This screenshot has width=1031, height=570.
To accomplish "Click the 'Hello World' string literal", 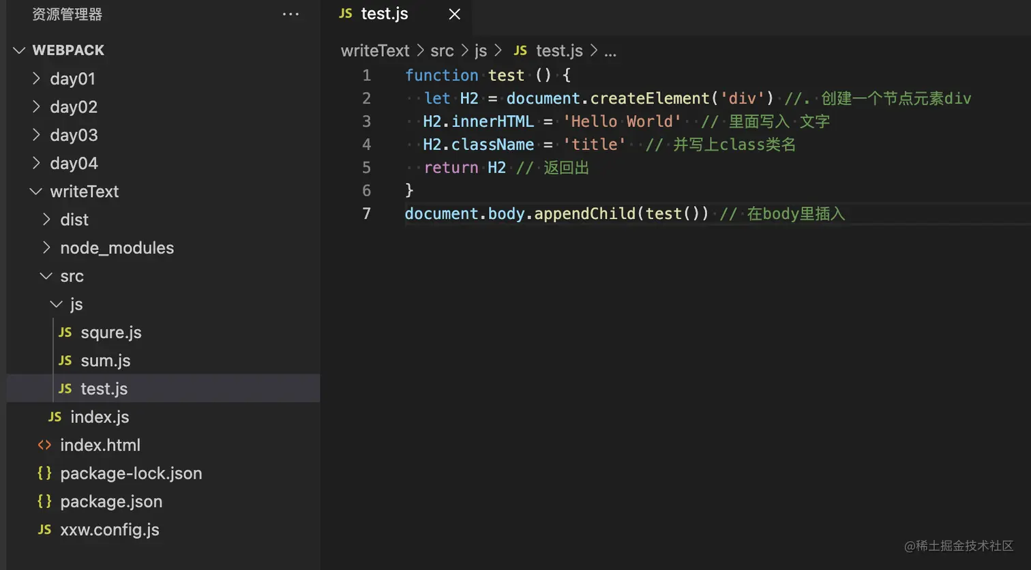I will (x=621, y=121).
